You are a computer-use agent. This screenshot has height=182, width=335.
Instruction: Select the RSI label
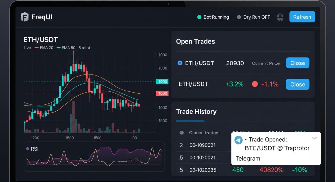click(x=35, y=149)
